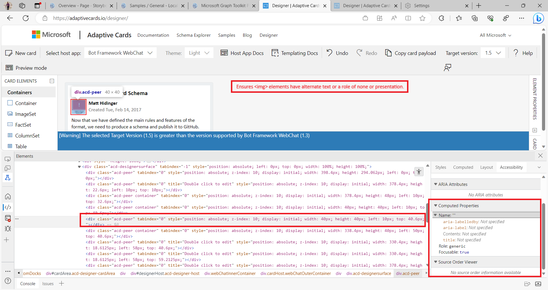This screenshot has height=290, width=548.
Task: Go to Samples page
Action: click(x=227, y=35)
